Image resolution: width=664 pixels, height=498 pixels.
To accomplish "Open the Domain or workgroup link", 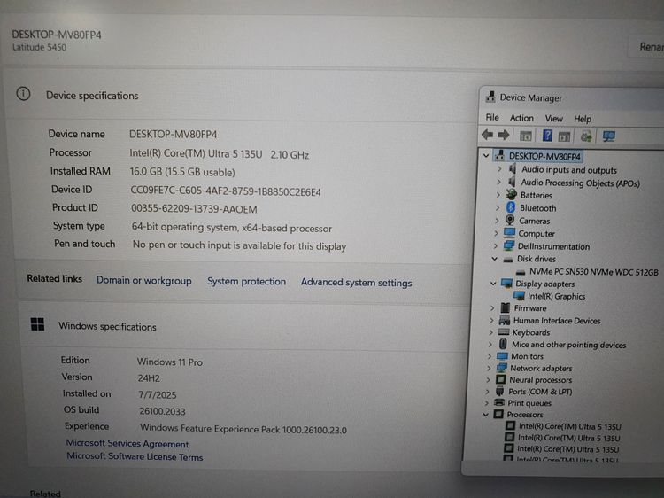I will [x=144, y=281].
